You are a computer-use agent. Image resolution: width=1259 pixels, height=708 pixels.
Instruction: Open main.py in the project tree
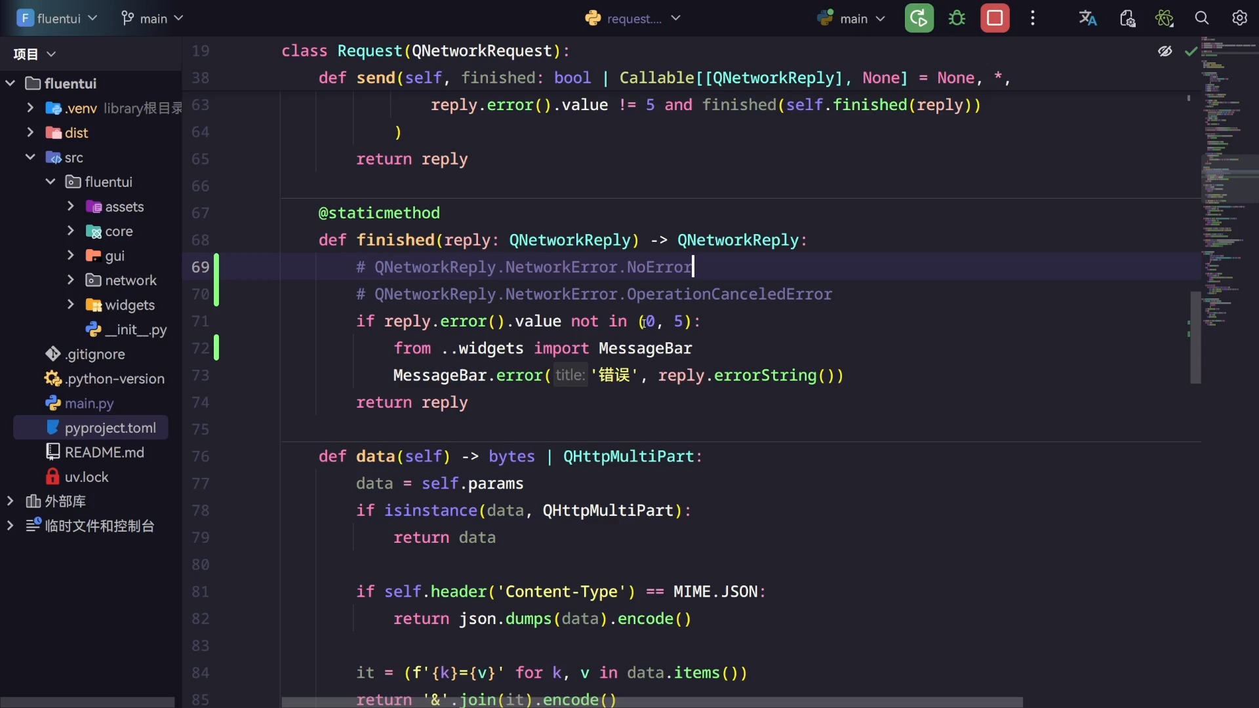[x=79, y=403]
